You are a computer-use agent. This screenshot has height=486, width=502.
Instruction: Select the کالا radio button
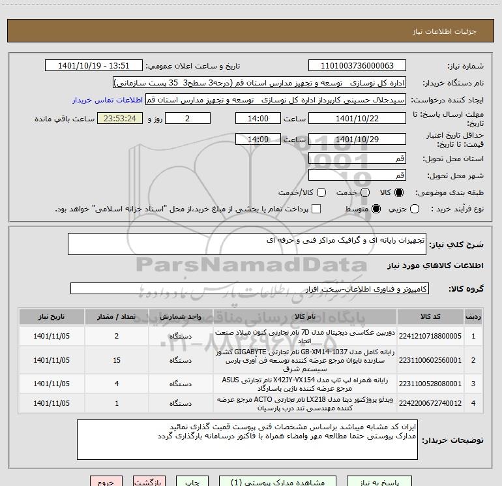tap(399, 192)
